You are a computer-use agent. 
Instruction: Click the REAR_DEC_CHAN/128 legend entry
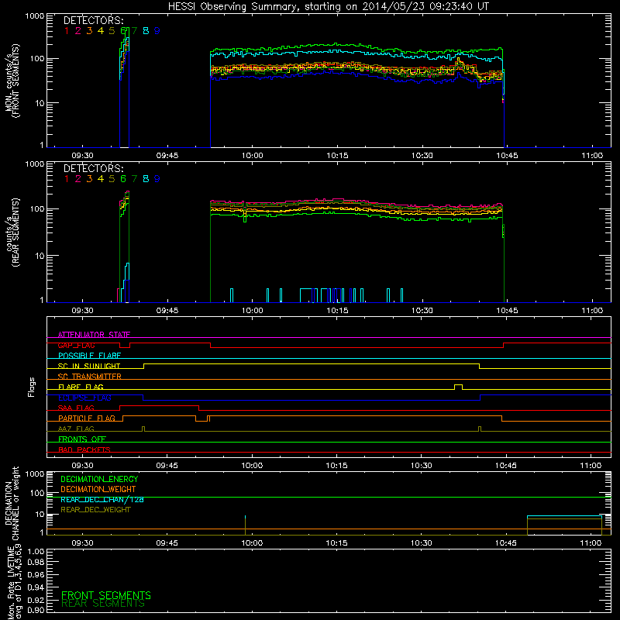pos(102,499)
